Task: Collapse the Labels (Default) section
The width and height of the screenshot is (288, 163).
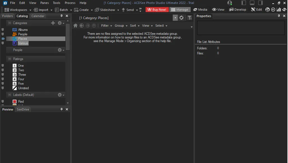Action: point(10,95)
